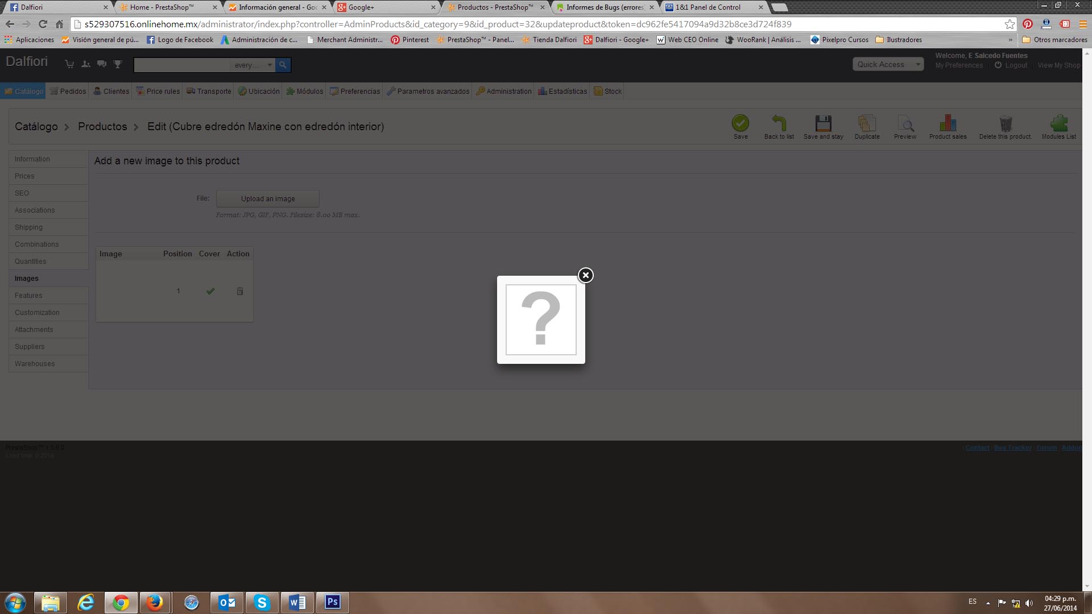Click the admin search input field
Viewport: 1092px width, 614px height.
click(181, 65)
